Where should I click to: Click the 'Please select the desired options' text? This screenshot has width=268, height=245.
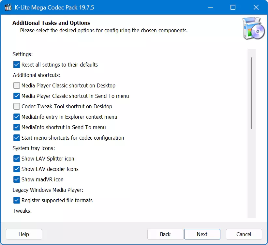(104, 30)
